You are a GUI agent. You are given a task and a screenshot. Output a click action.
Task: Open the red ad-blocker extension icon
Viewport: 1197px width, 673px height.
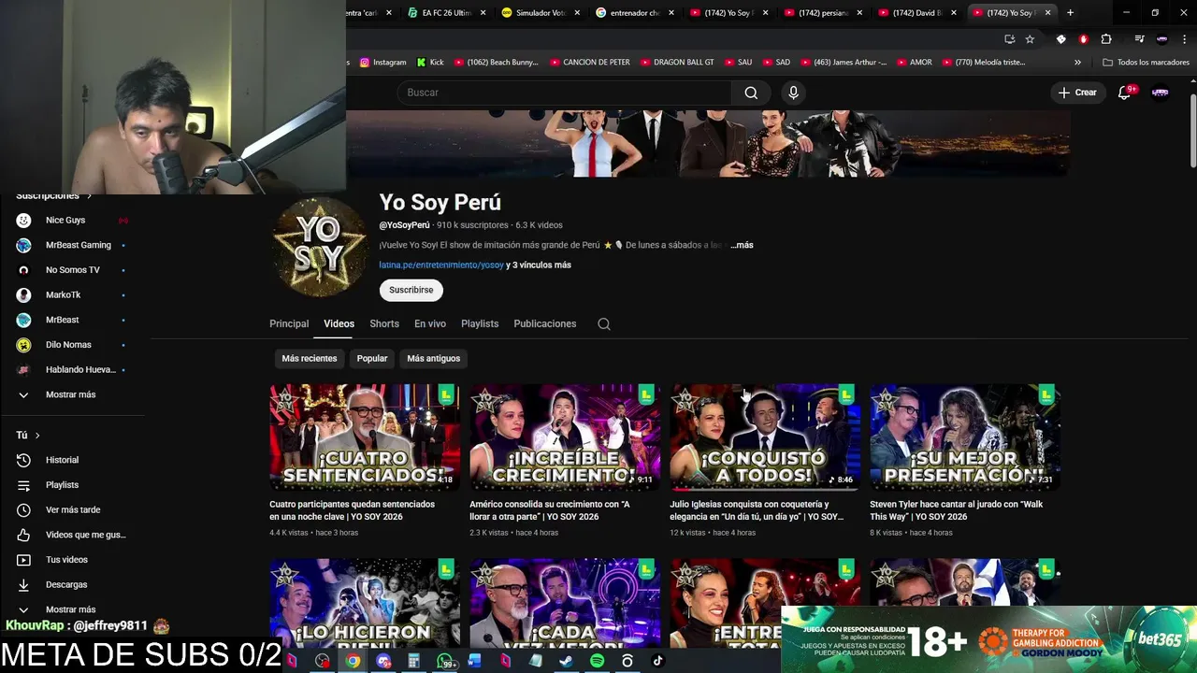(1083, 39)
